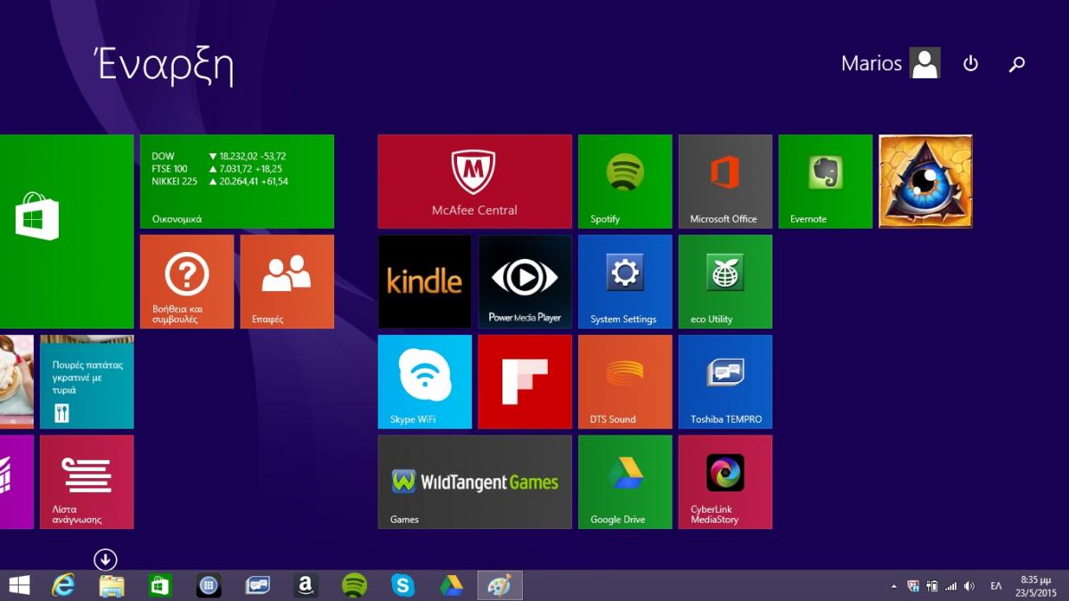Open the blue eye pyramid game tile

click(x=926, y=182)
